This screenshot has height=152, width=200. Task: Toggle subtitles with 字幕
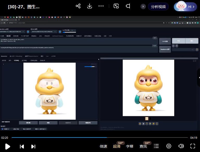point(130,146)
